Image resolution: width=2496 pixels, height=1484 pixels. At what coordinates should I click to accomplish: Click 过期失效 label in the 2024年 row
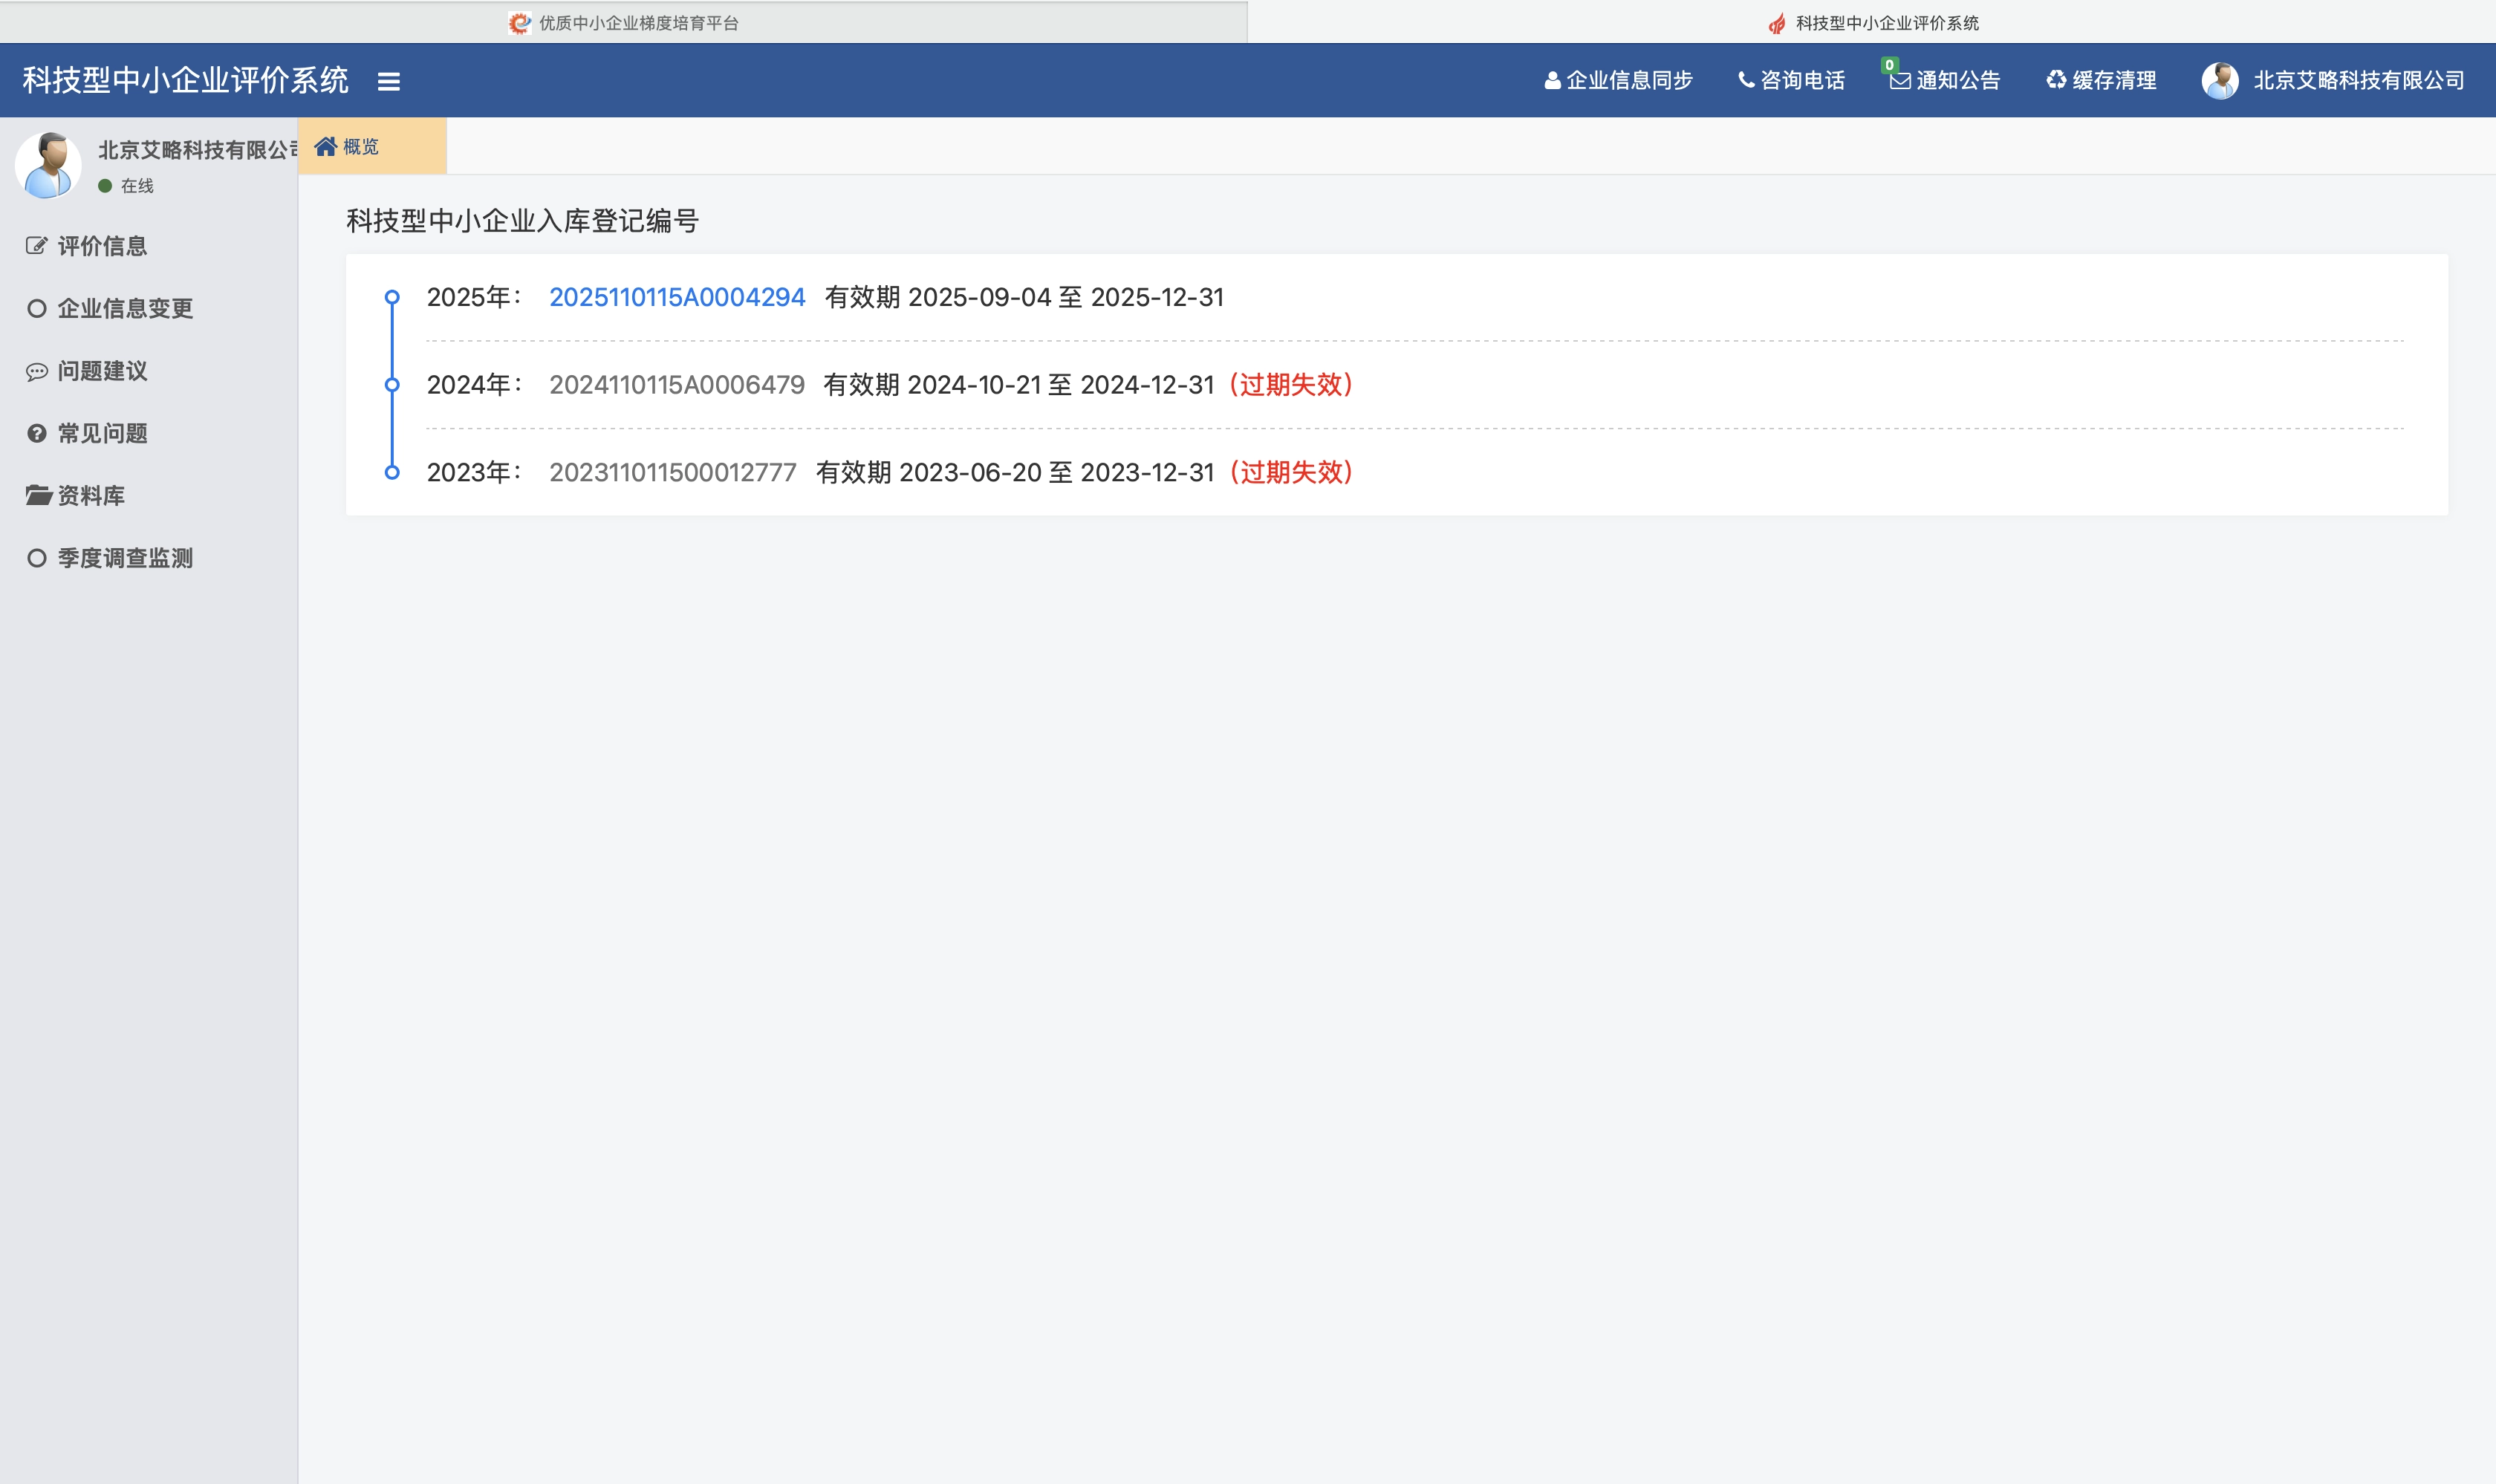click(1290, 385)
